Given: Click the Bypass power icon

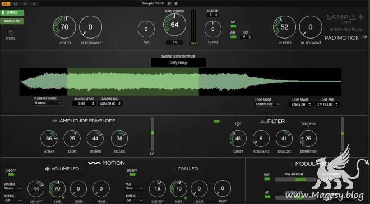Looking at the screenshot, I should (x=11, y=32).
